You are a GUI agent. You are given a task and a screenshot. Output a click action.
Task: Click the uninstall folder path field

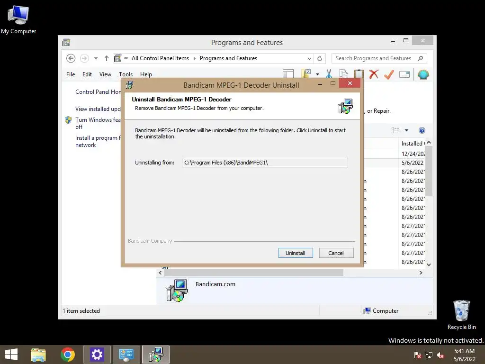tap(265, 163)
